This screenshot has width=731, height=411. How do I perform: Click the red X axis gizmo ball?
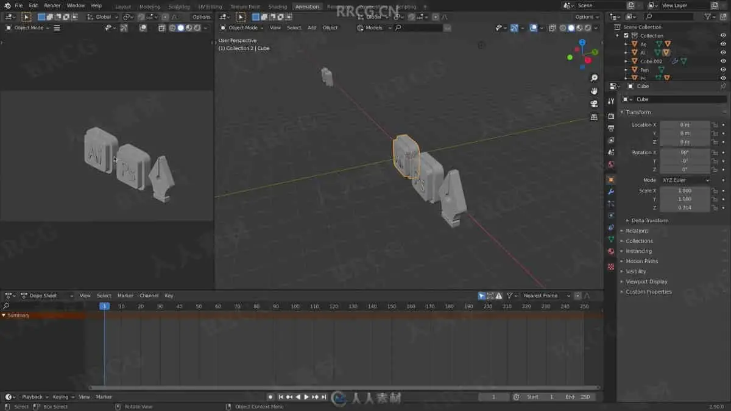[588, 60]
